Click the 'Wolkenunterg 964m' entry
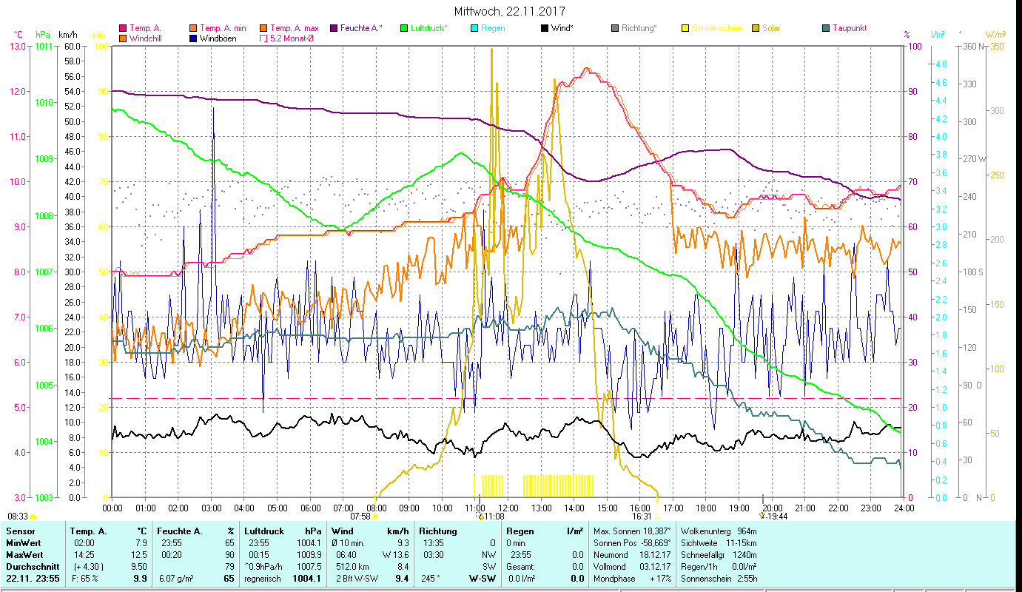Screen dimensions: 1022x592 [719, 531]
